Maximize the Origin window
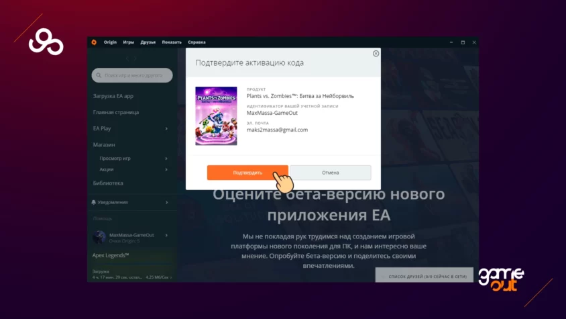 [x=463, y=42]
